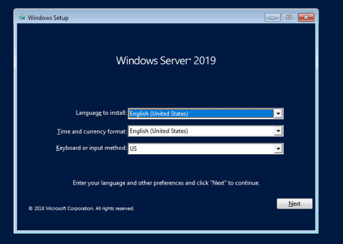
Task: Close the Windows Setup window
Action: coord(306,17)
